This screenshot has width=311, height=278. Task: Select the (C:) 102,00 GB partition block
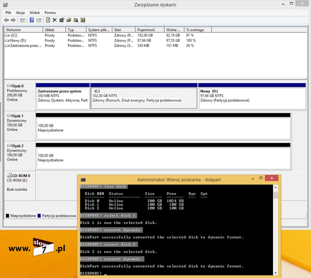(144, 96)
